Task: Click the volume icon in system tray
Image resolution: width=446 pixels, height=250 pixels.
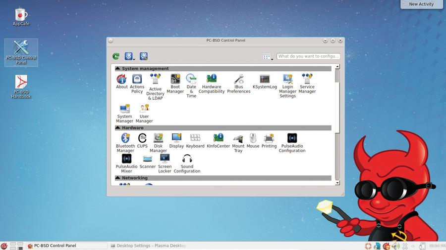Action: [x=395, y=246]
